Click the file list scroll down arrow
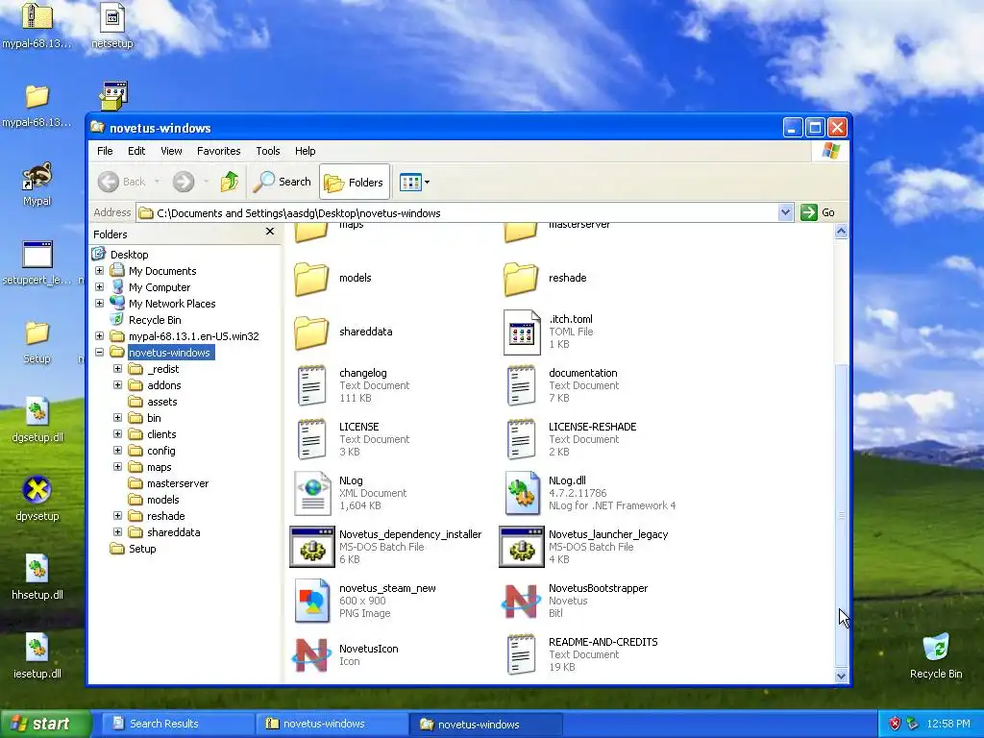Viewport: 984px width, 738px height. click(x=841, y=676)
